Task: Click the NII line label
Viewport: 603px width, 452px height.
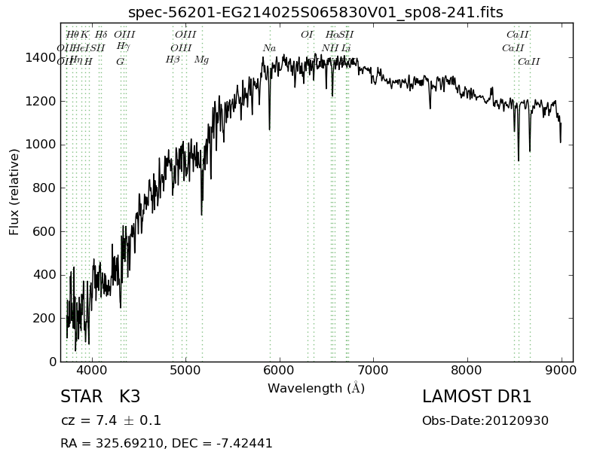Action: pos(329,48)
